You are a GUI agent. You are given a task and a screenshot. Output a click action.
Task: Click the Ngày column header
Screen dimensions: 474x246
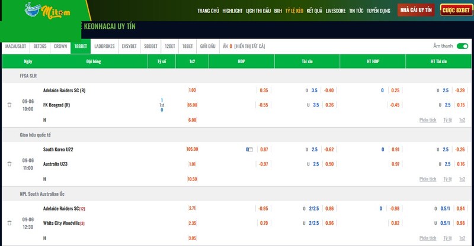[x=28, y=61]
